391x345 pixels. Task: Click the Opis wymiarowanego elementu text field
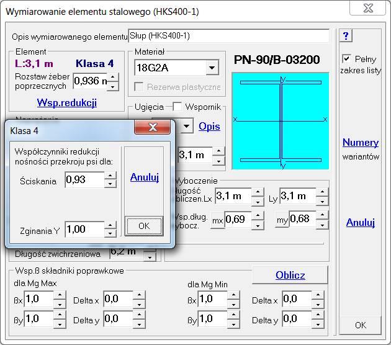pos(228,36)
